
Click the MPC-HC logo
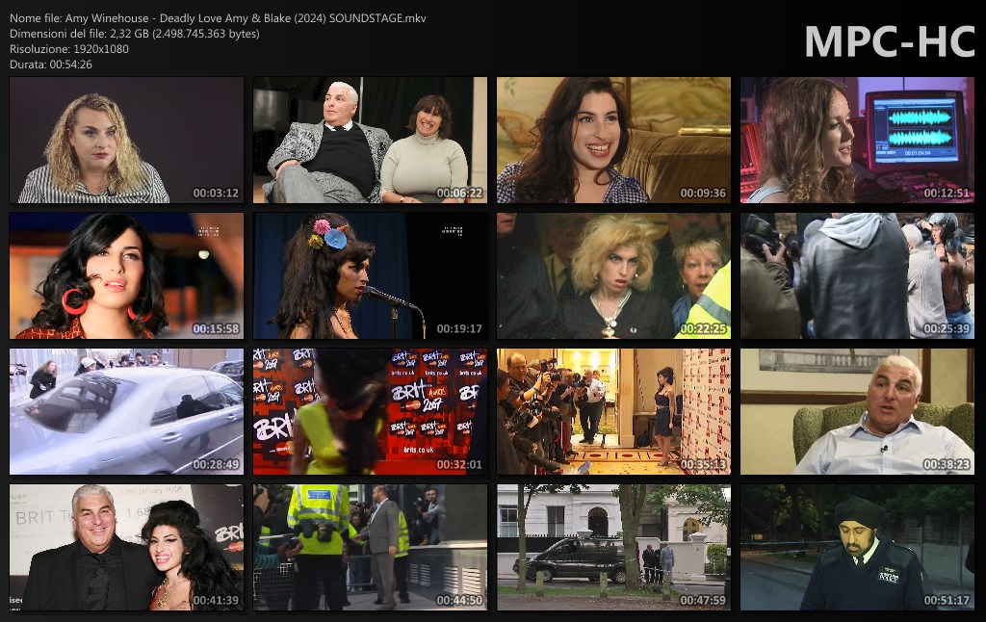coord(890,41)
